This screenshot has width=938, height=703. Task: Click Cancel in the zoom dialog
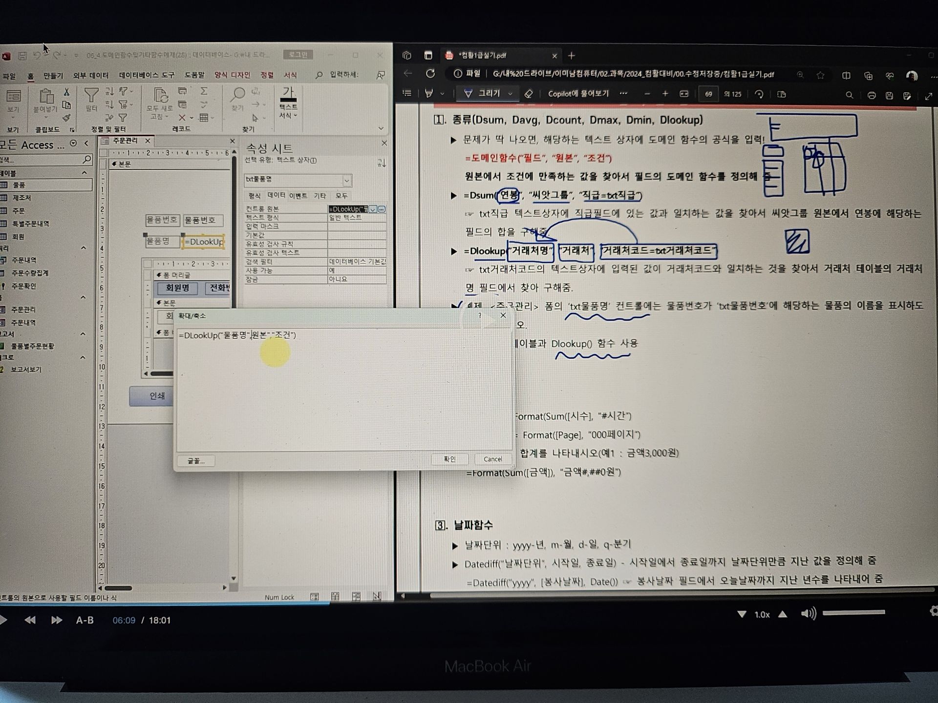(492, 459)
